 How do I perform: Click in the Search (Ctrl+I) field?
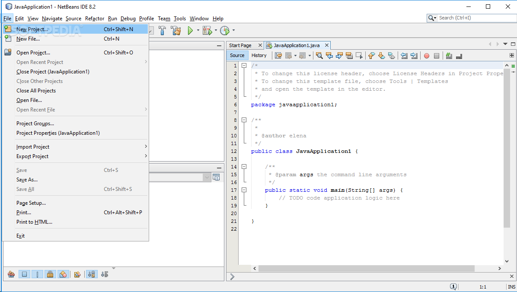coord(477,18)
